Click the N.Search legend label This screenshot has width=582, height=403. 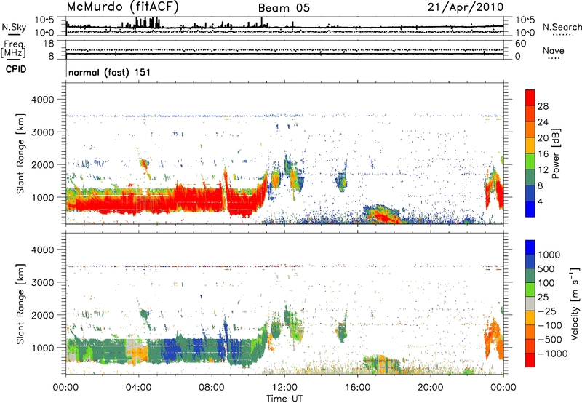click(562, 27)
